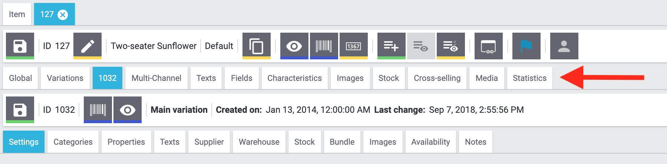
Task: Toggle the variation 1032 eye icon
Action: click(127, 110)
